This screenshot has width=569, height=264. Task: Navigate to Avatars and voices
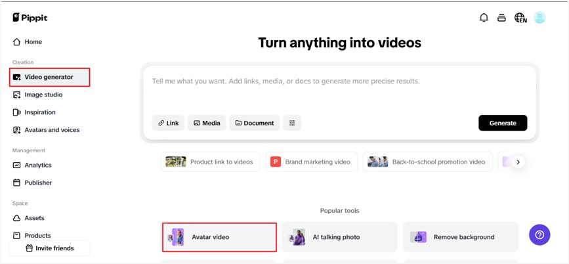click(x=52, y=130)
